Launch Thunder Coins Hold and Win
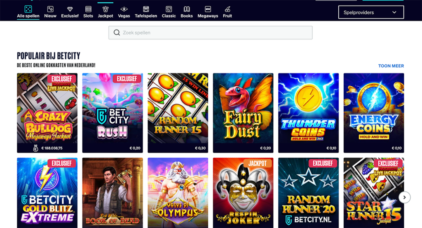Screen dimensions: 422x228 click(x=308, y=113)
